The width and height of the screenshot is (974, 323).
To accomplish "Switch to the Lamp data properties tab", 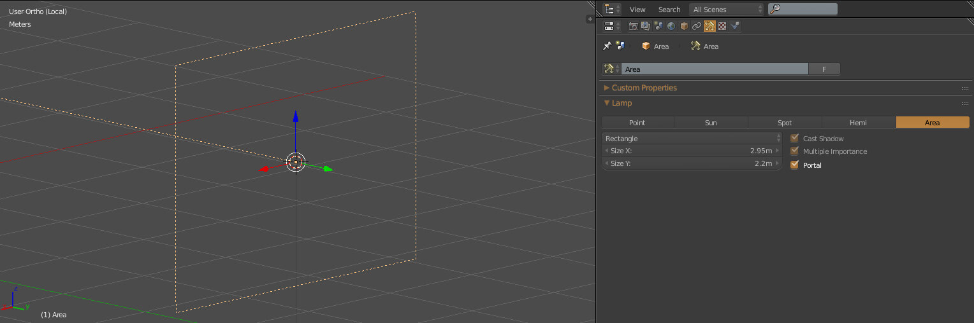I will coord(709,26).
